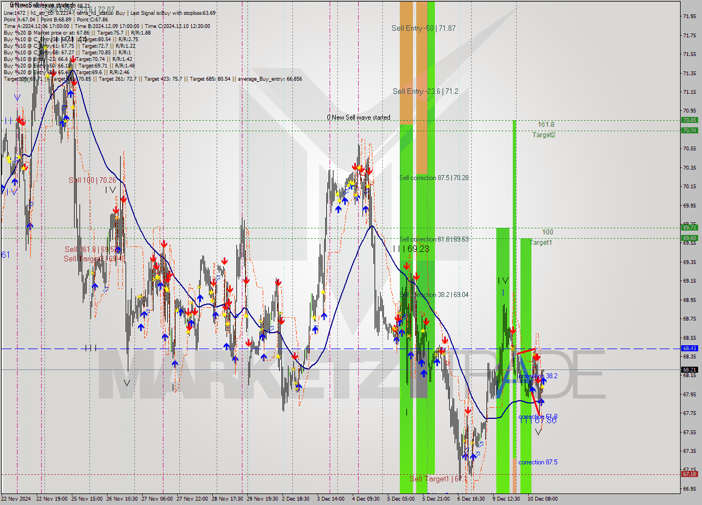This screenshot has width=702, height=505.
Task: Click the blue 'correction 87.5' label
Action: point(538,462)
